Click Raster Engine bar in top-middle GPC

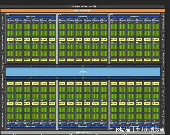click(x=83, y=17)
